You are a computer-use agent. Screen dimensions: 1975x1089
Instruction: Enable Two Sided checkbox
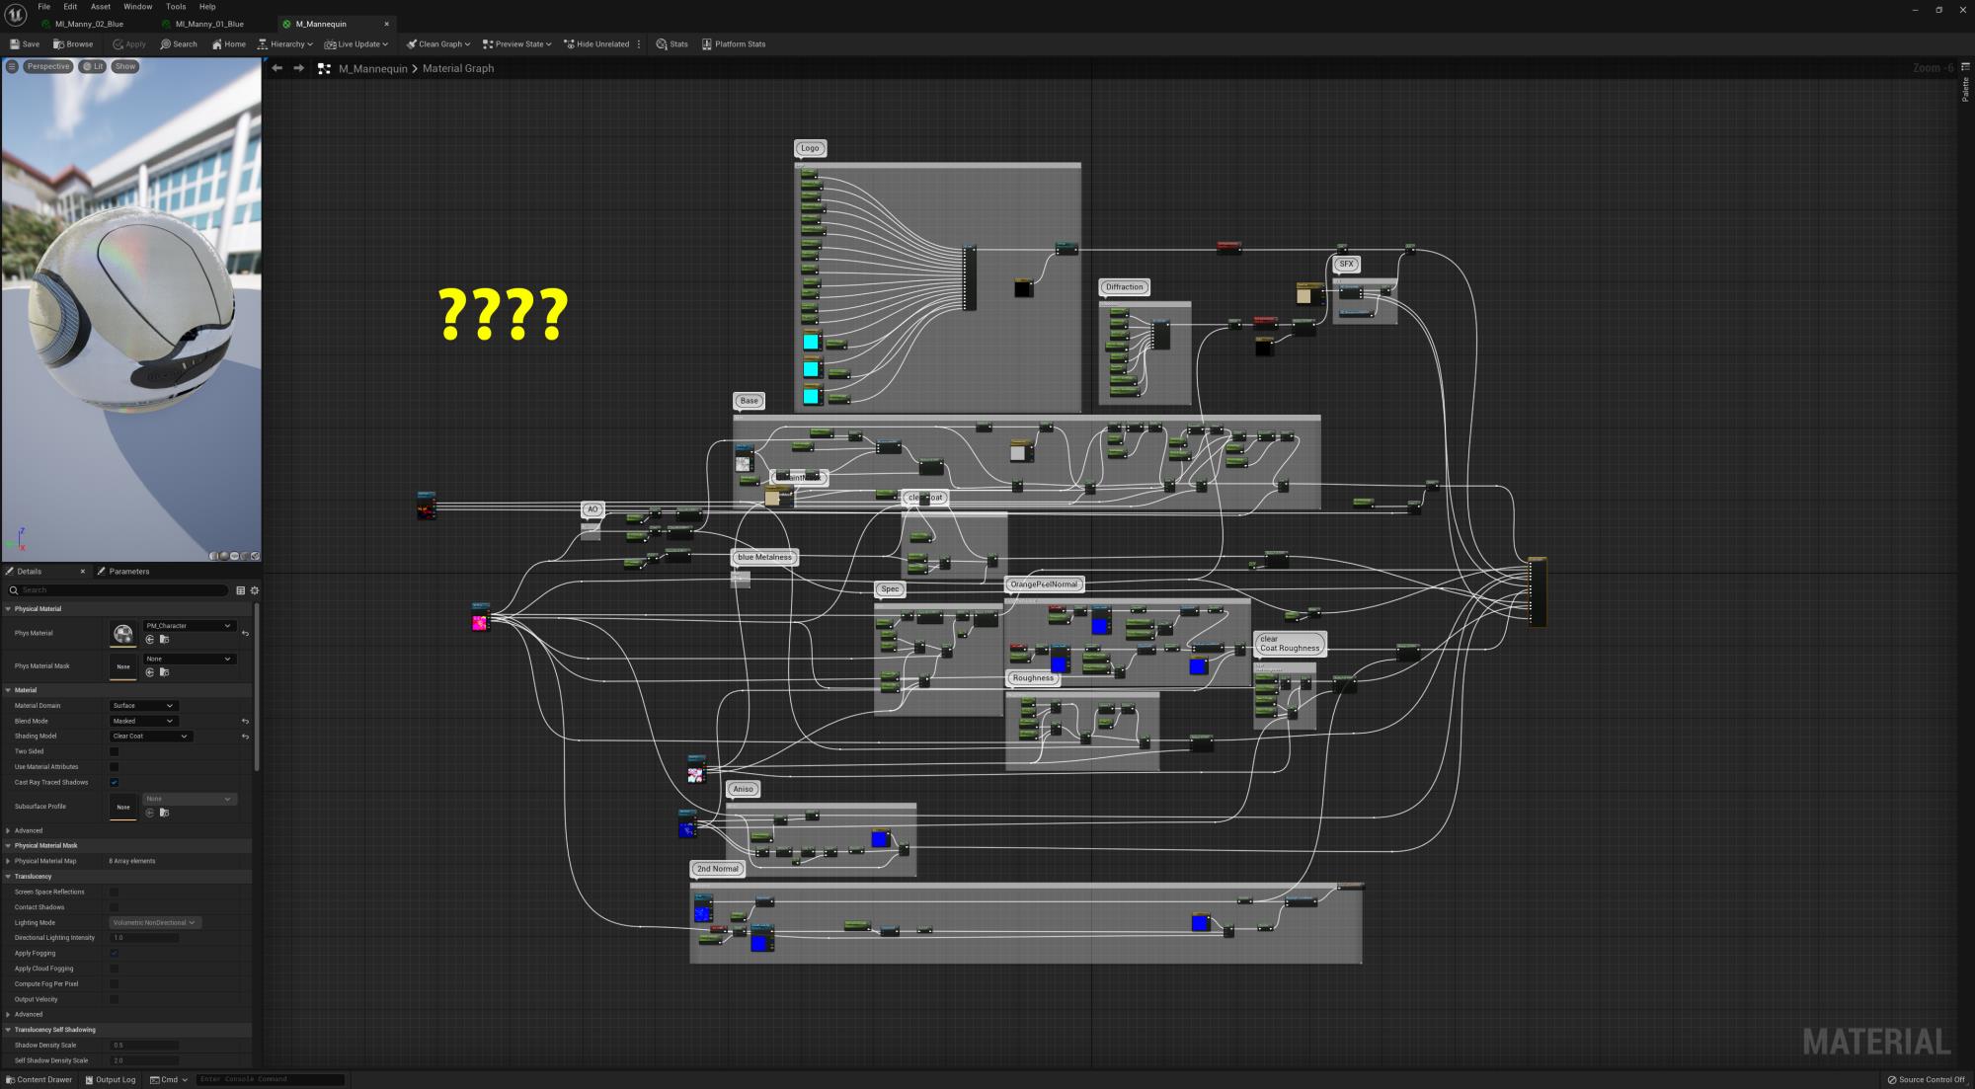click(x=114, y=751)
